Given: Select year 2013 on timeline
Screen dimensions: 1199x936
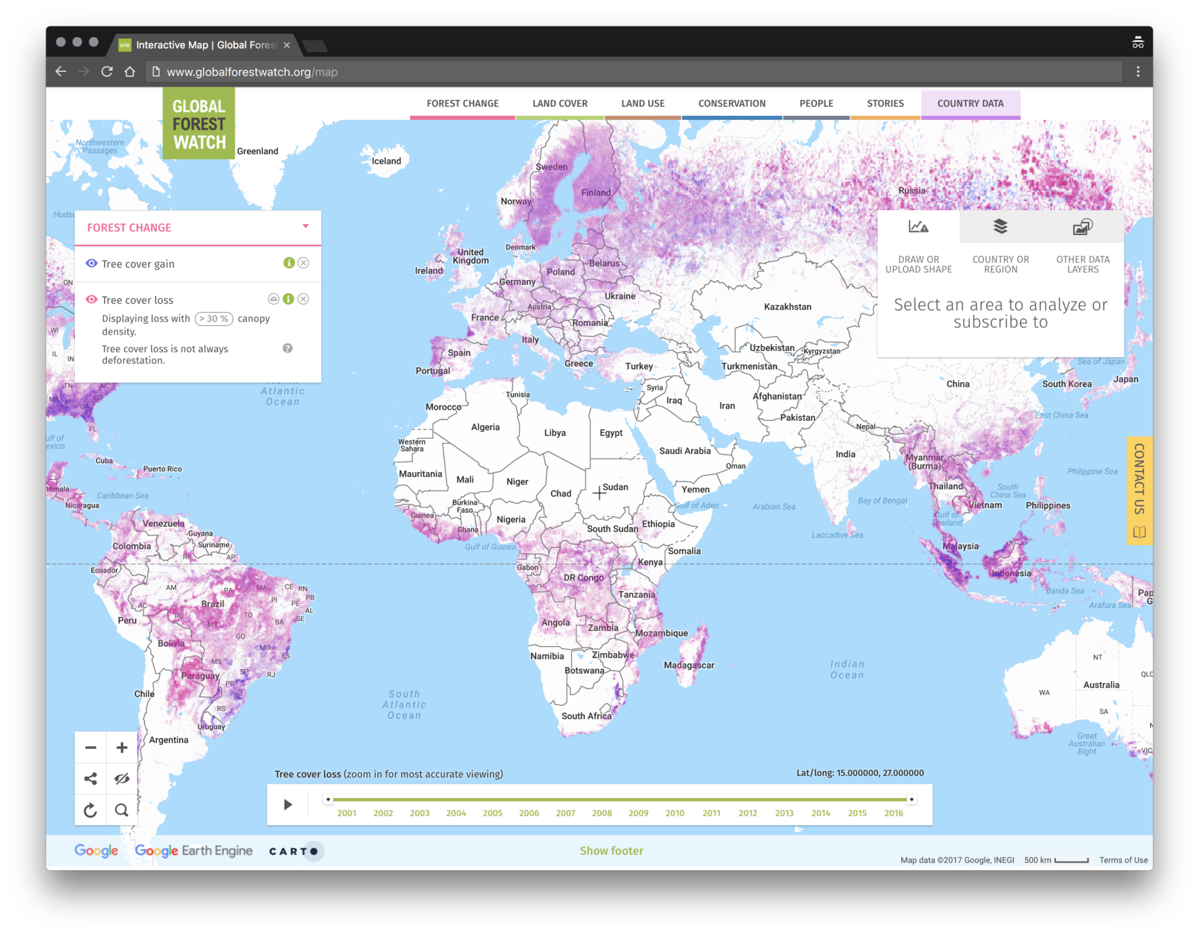Looking at the screenshot, I should [784, 813].
